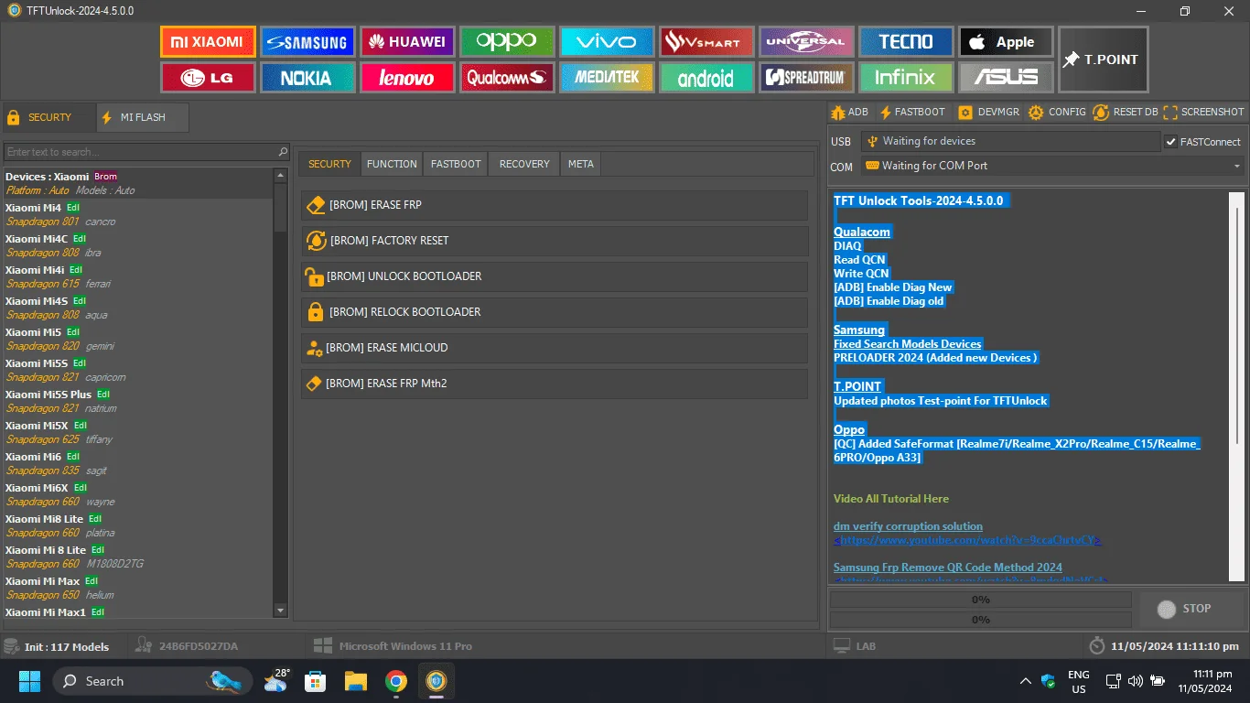The width and height of the screenshot is (1250, 703).
Task: Click the log panel vertical scrollbar
Action: coord(1236,386)
